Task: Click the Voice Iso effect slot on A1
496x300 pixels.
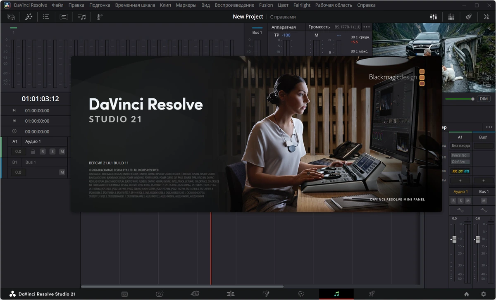Action: (x=460, y=155)
